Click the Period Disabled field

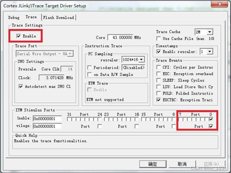pos(134,68)
